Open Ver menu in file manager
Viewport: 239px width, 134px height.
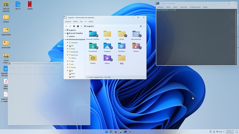pyautogui.click(x=81, y=21)
